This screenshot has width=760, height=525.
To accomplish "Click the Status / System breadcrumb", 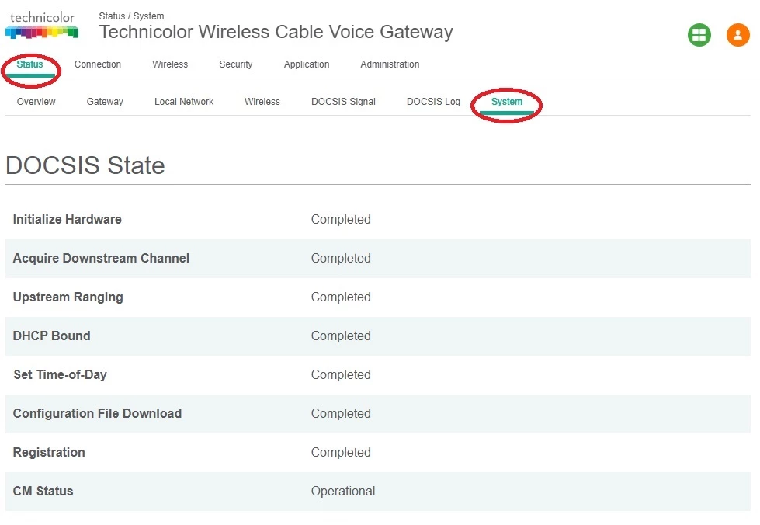I will coord(131,16).
